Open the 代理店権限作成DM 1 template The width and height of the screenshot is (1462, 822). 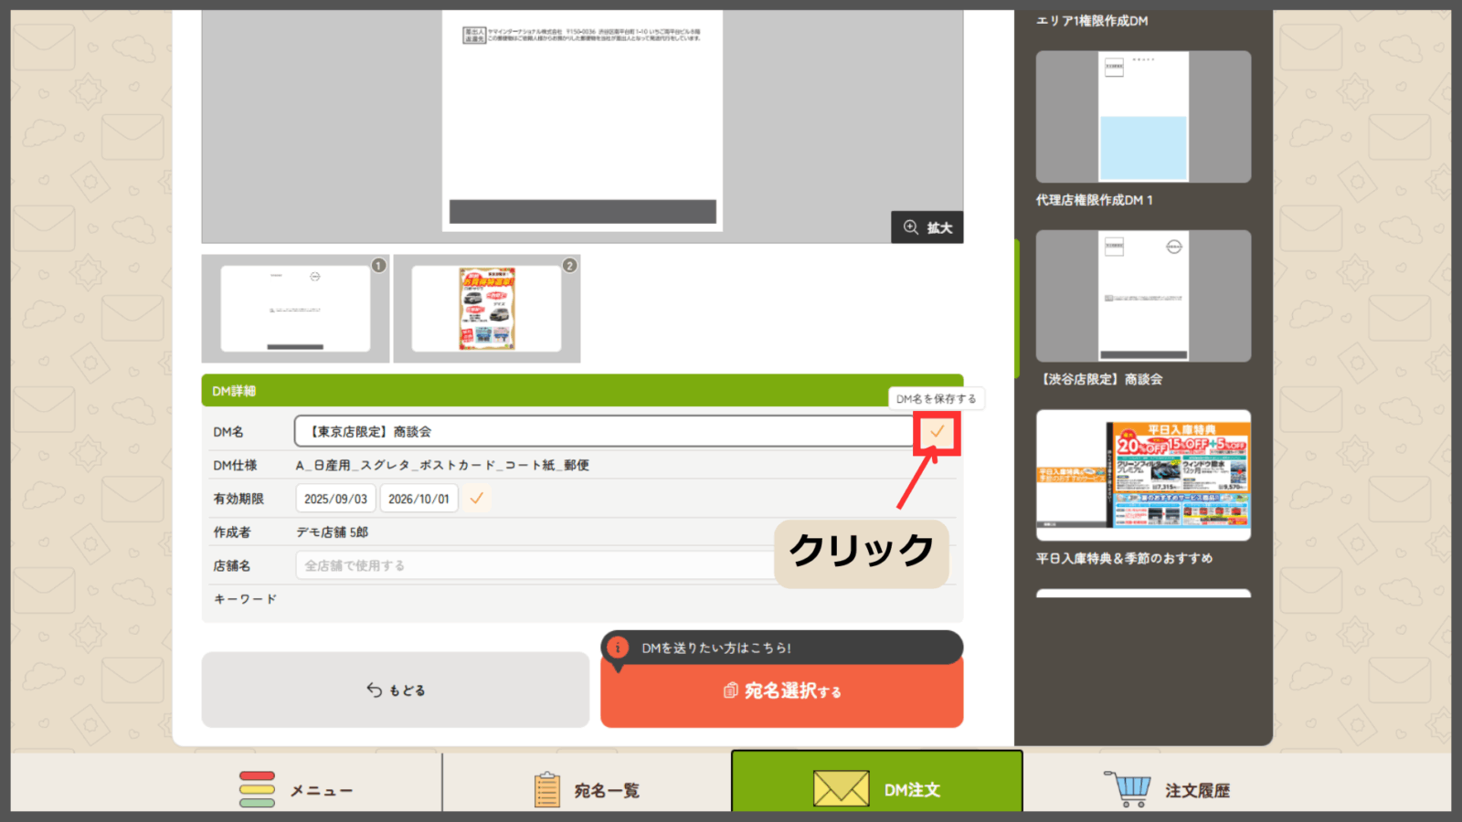click(1143, 117)
